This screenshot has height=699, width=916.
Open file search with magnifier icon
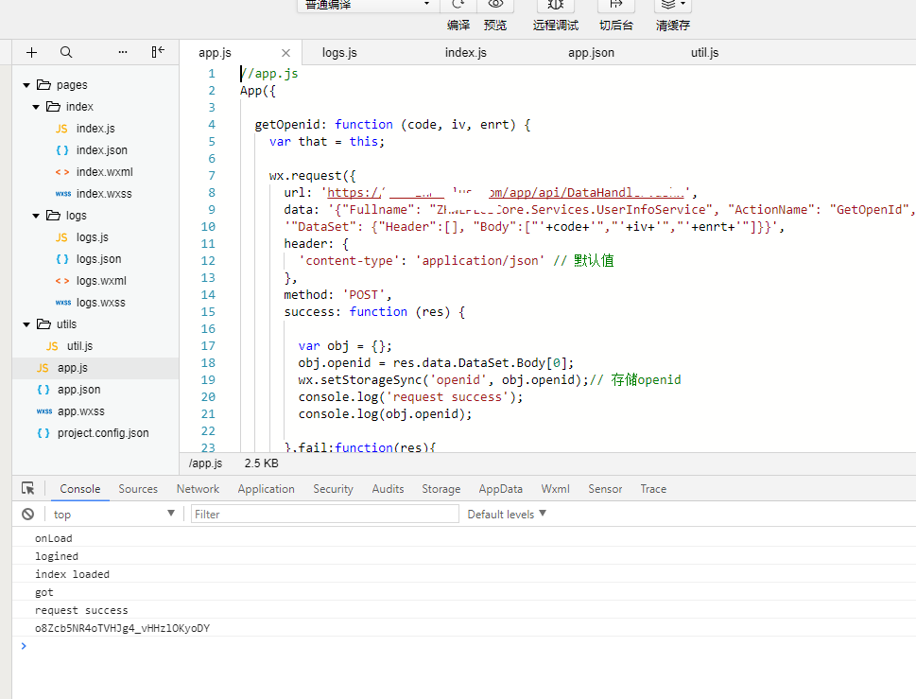pyautogui.click(x=66, y=52)
